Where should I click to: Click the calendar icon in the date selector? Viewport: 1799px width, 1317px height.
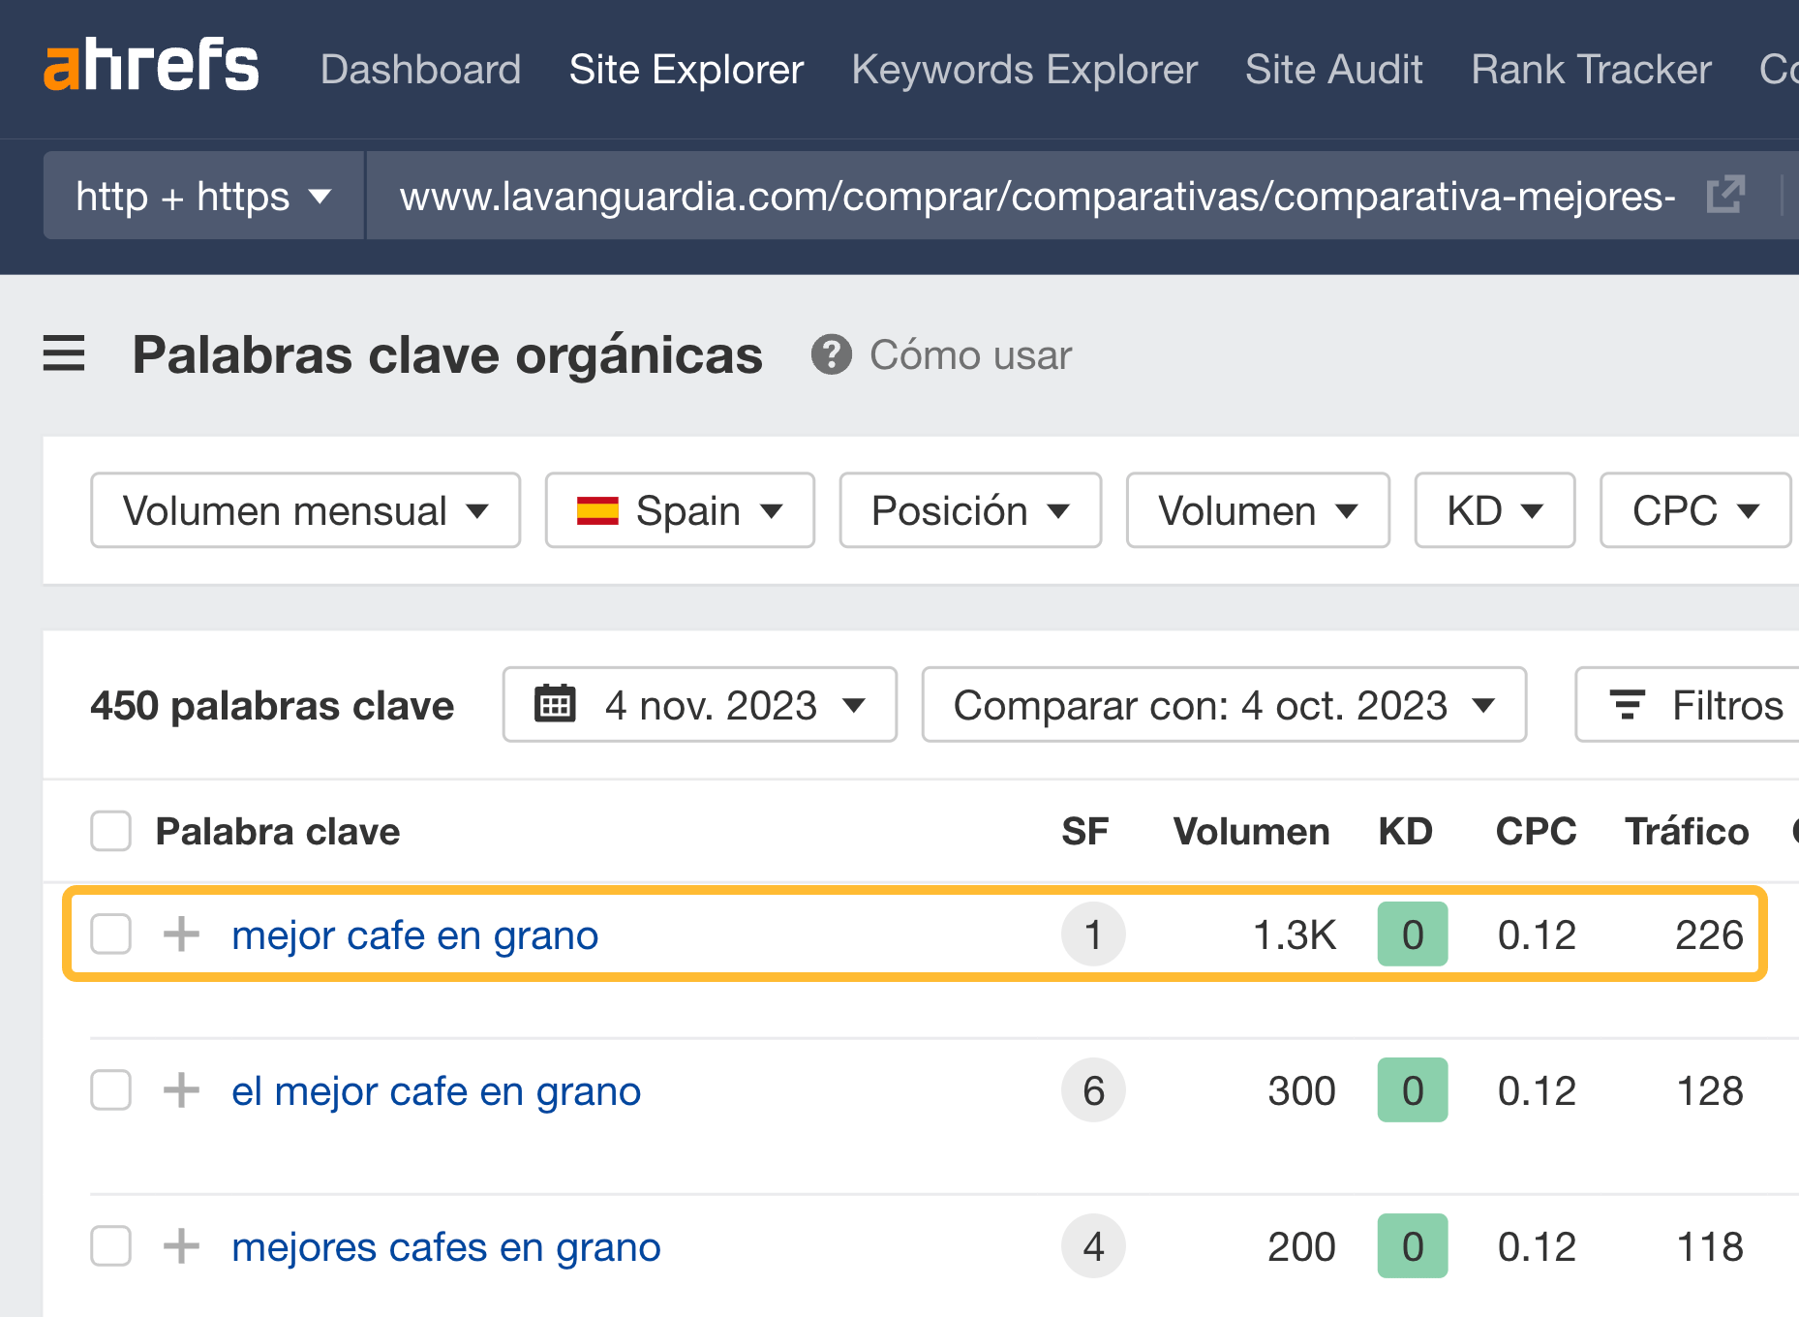554,705
